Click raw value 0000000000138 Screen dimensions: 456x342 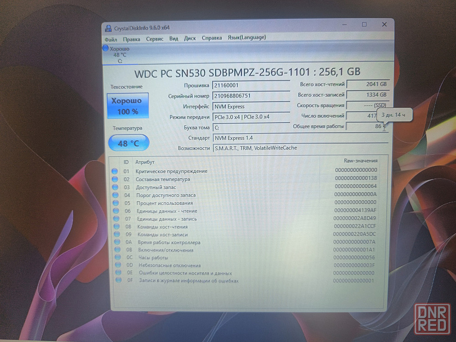pyautogui.click(x=356, y=178)
